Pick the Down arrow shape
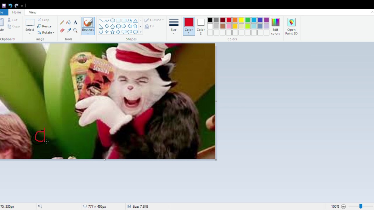374x210 pixels. tap(101, 32)
